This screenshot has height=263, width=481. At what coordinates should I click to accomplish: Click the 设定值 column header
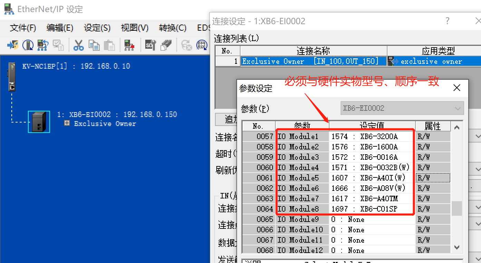click(372, 126)
